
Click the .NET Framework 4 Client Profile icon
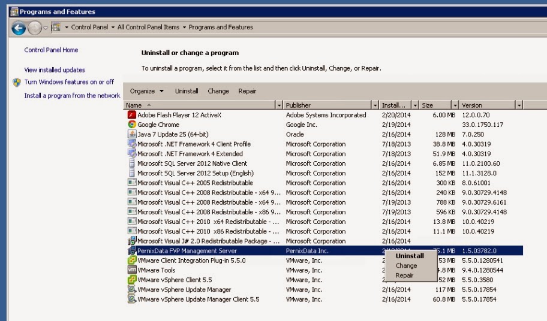(131, 144)
